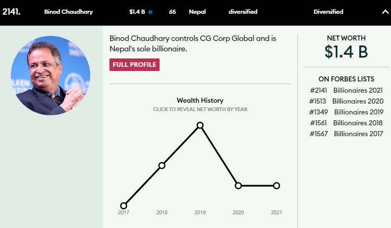
Task: Click the $1.4 B net worth figure
Action: click(x=346, y=52)
